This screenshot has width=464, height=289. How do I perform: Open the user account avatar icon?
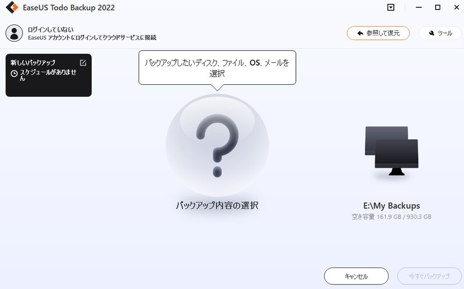tap(14, 33)
